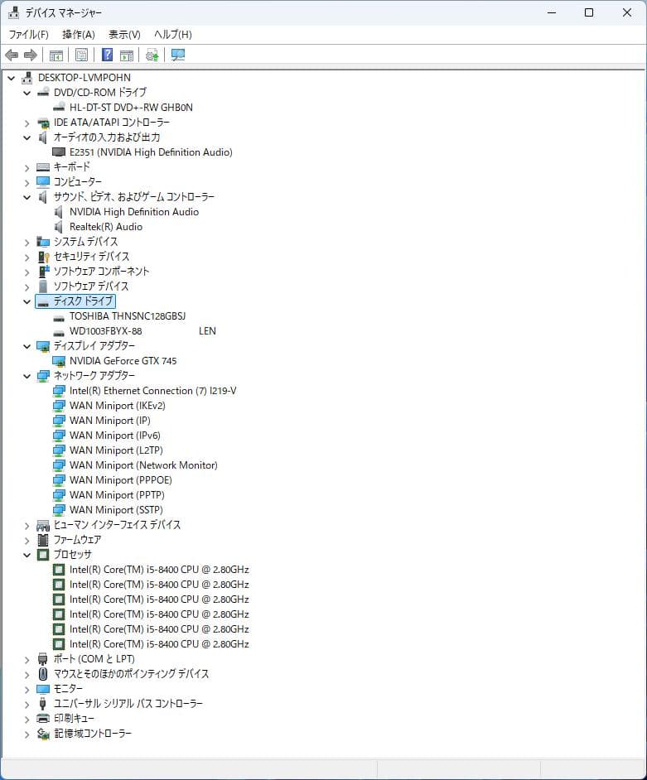This screenshot has width=647, height=780.
Task: Collapse the ネットワーク アダプター category
Action: tap(27, 376)
